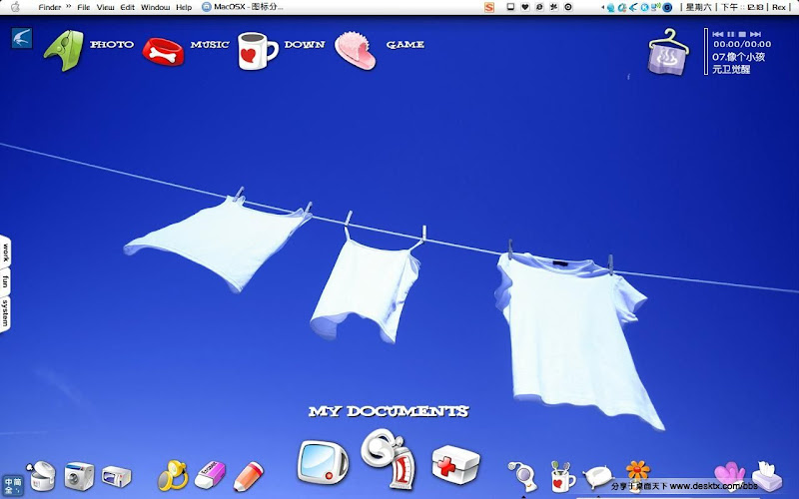Screen dimensions: 799x499
Task: Expand the chevron next to Finder
Action: click(68, 7)
